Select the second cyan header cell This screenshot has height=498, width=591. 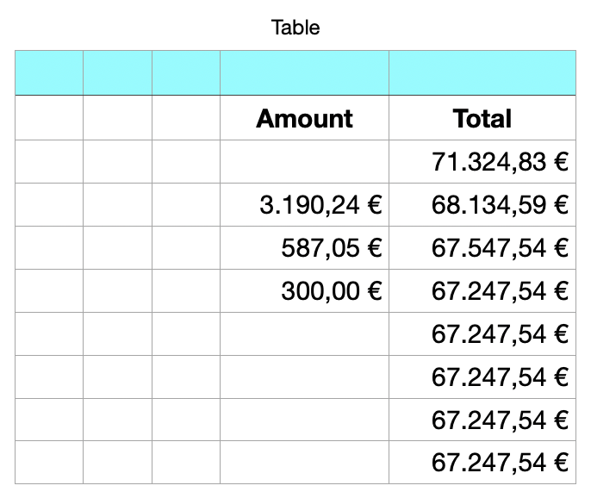[x=117, y=72]
